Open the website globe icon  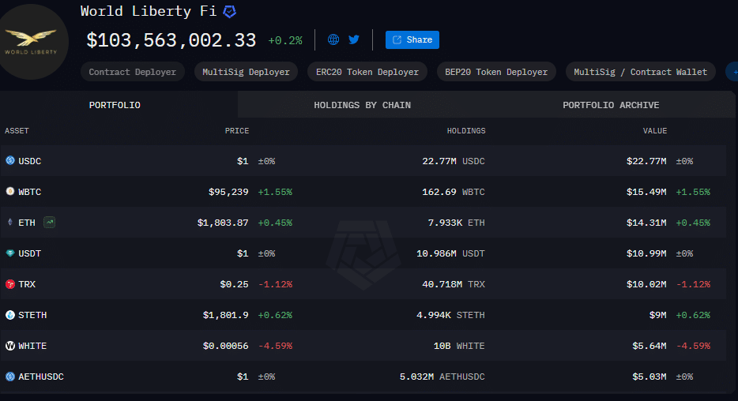coord(333,39)
